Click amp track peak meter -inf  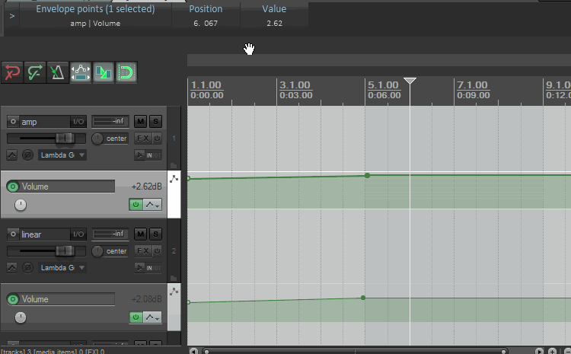click(x=110, y=121)
